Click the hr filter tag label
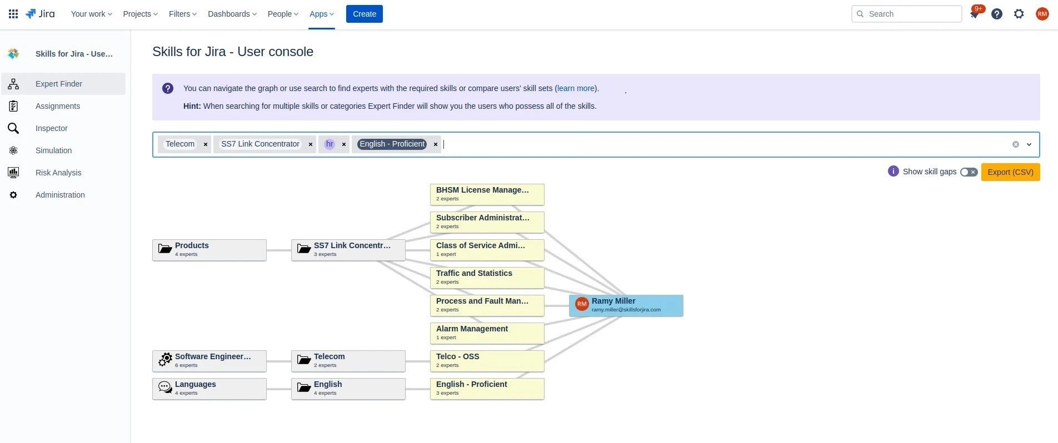1058x443 pixels. click(330, 144)
